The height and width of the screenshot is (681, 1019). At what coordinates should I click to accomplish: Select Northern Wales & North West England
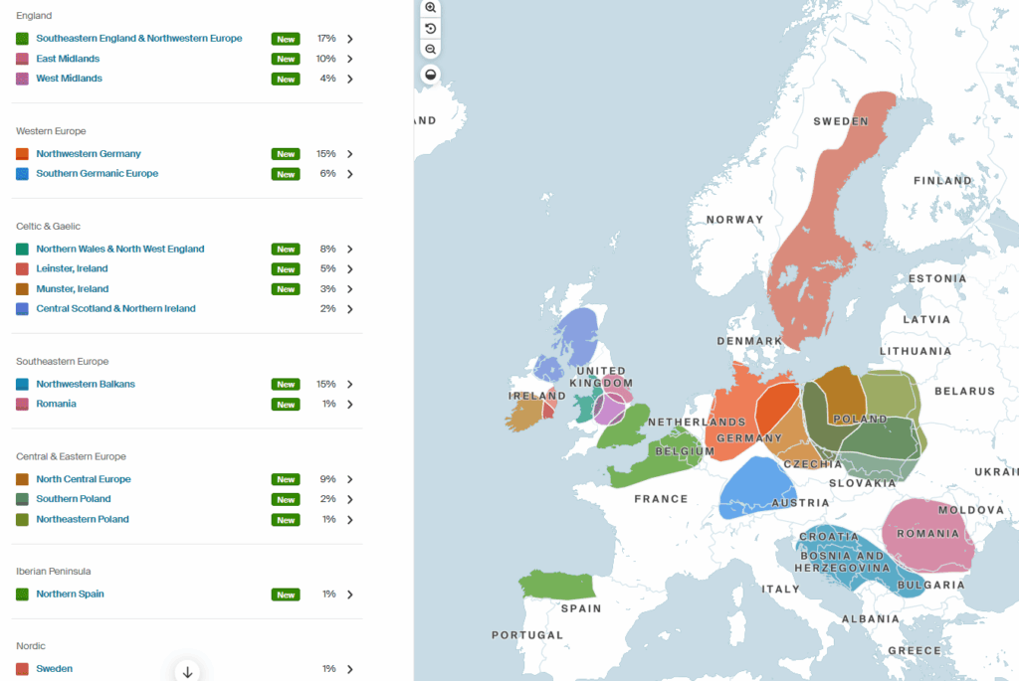(x=119, y=250)
